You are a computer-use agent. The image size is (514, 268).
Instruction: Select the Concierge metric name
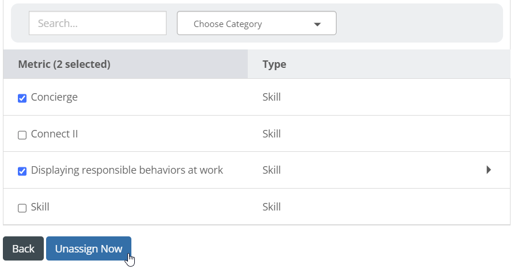[x=54, y=97]
